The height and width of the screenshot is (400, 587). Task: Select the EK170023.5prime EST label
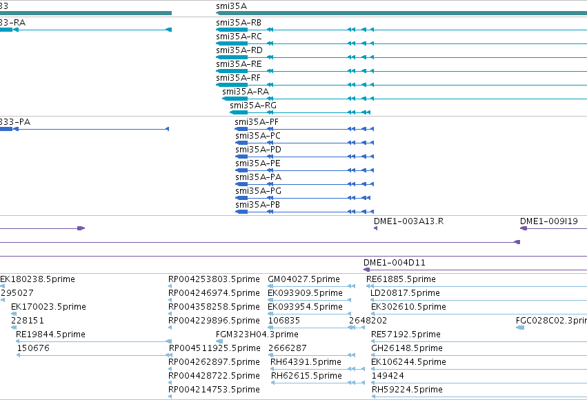(x=49, y=307)
